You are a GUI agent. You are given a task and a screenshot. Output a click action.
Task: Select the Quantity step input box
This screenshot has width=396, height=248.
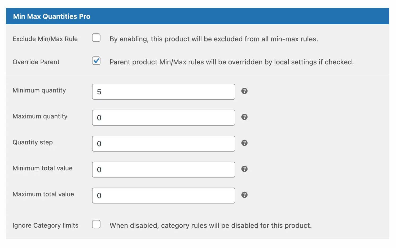point(164,144)
